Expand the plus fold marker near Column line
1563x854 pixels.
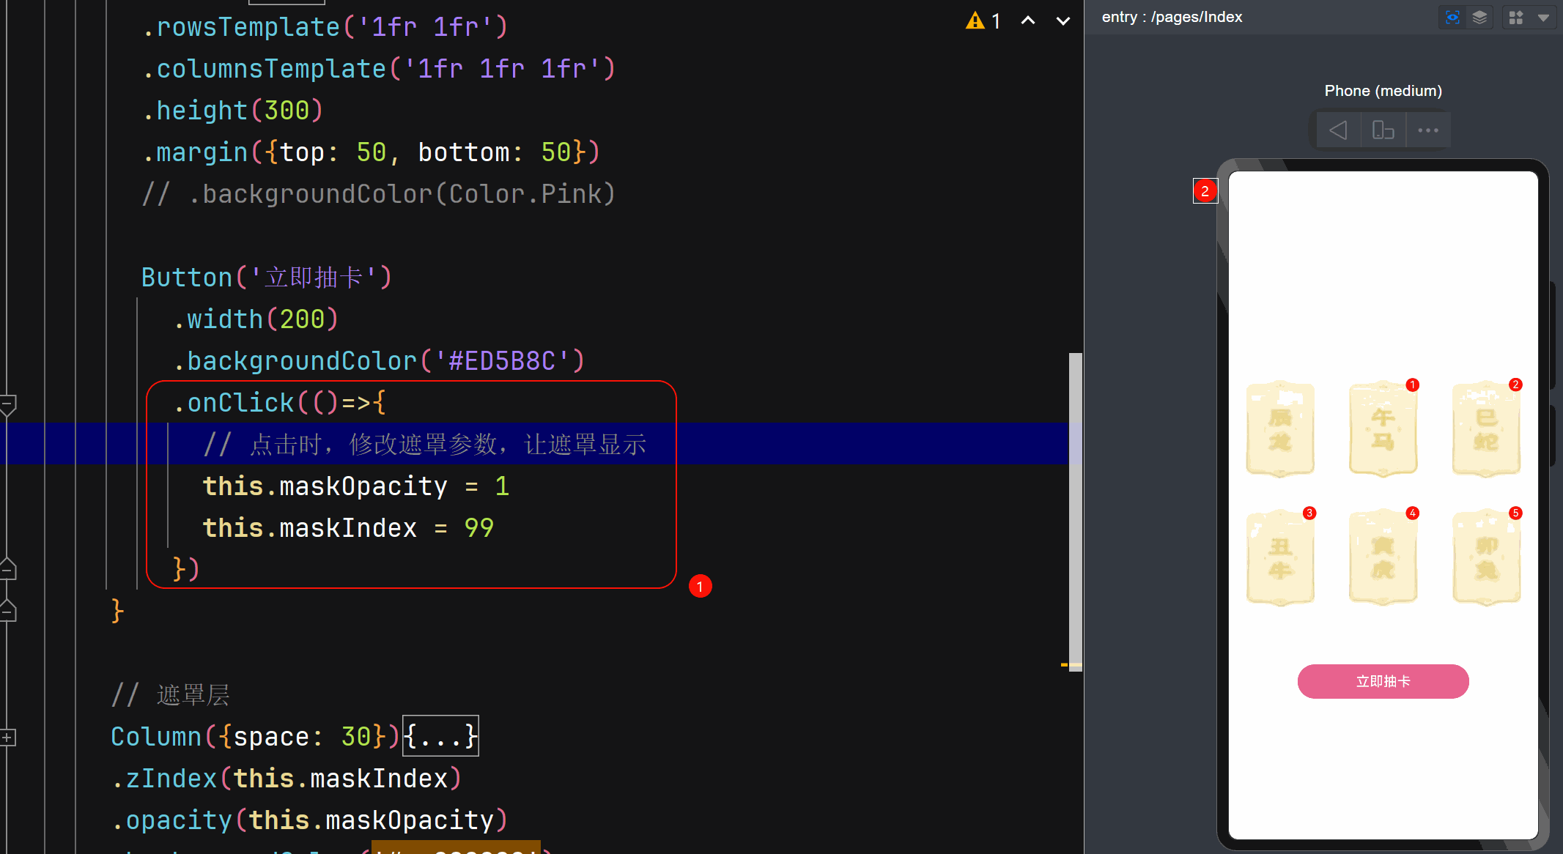(7, 738)
